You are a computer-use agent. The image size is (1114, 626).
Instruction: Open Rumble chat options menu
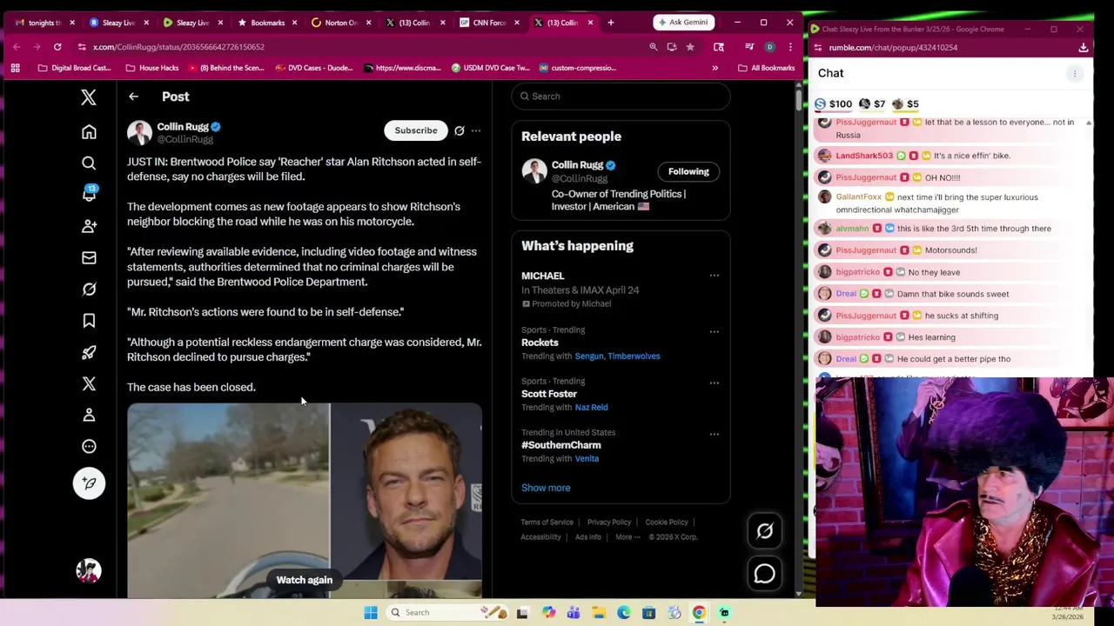[x=1075, y=74]
